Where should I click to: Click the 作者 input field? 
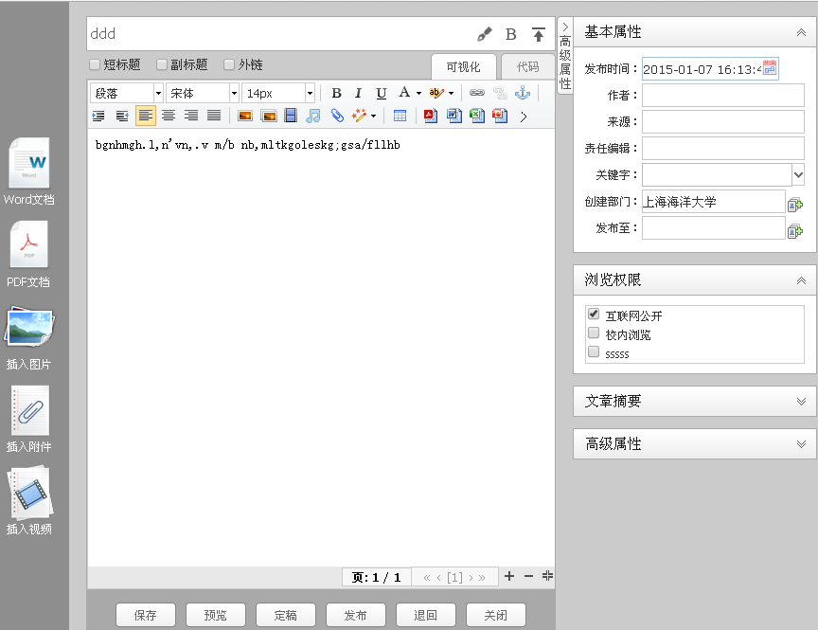723,95
